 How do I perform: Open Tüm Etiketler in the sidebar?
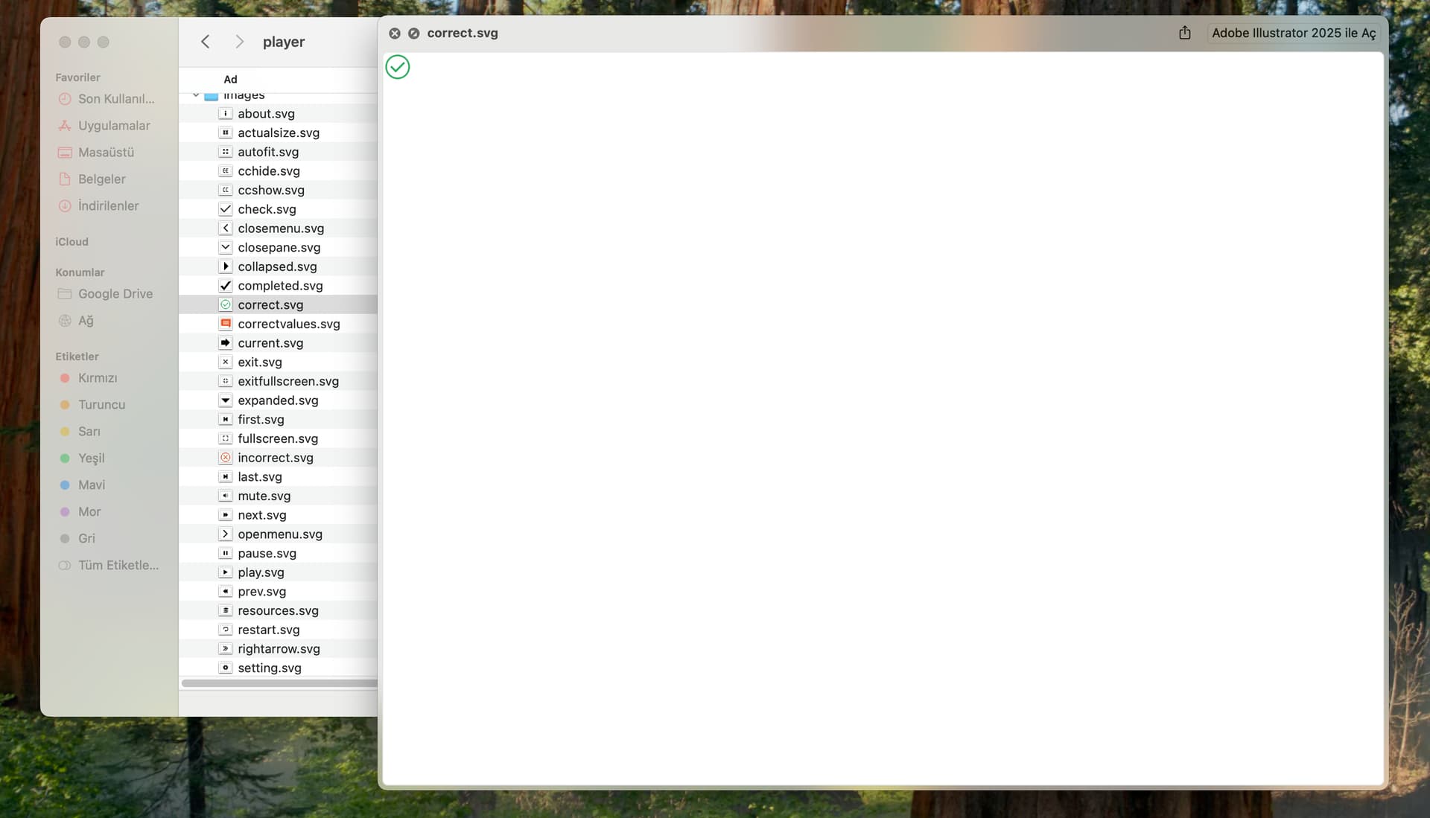pyautogui.click(x=118, y=566)
